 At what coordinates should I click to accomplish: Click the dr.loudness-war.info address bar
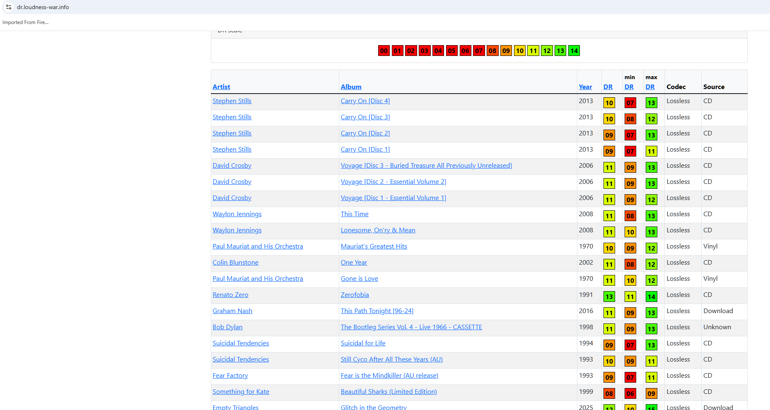point(43,7)
